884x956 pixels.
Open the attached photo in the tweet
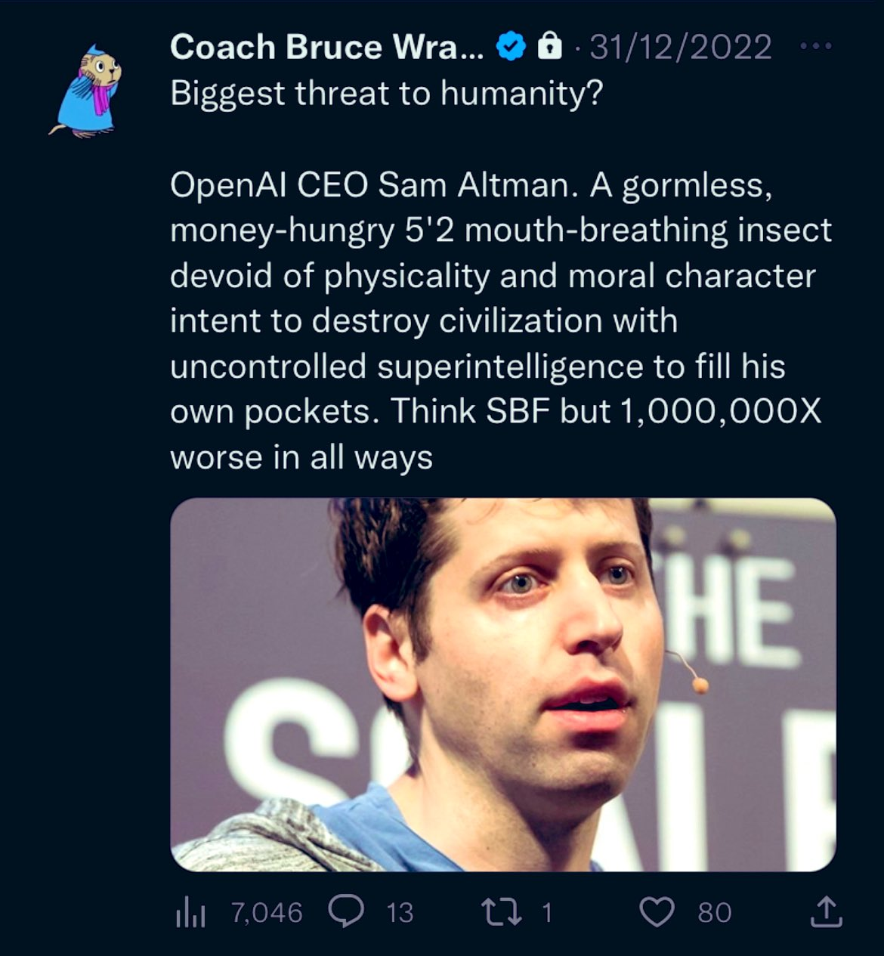pyautogui.click(x=502, y=684)
